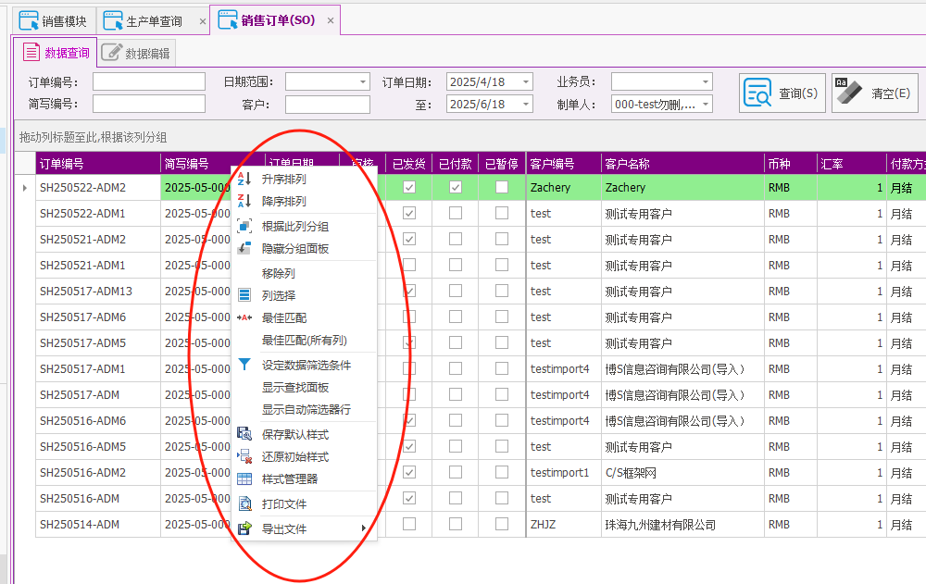The height and width of the screenshot is (584, 926).
Task: Click the 订单编号 input field
Action: point(148,81)
